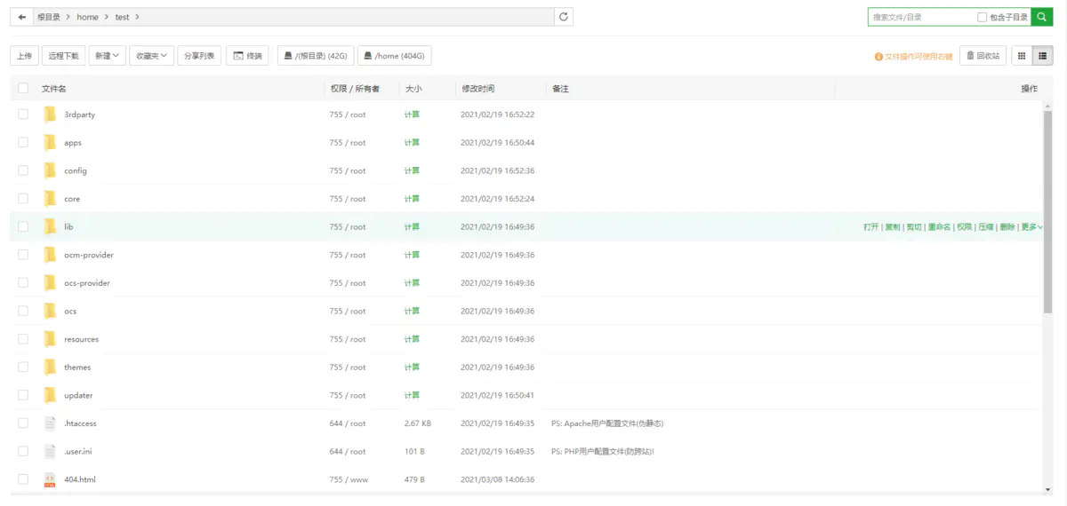Click the vertical scrollbar of the file list

(1047, 213)
